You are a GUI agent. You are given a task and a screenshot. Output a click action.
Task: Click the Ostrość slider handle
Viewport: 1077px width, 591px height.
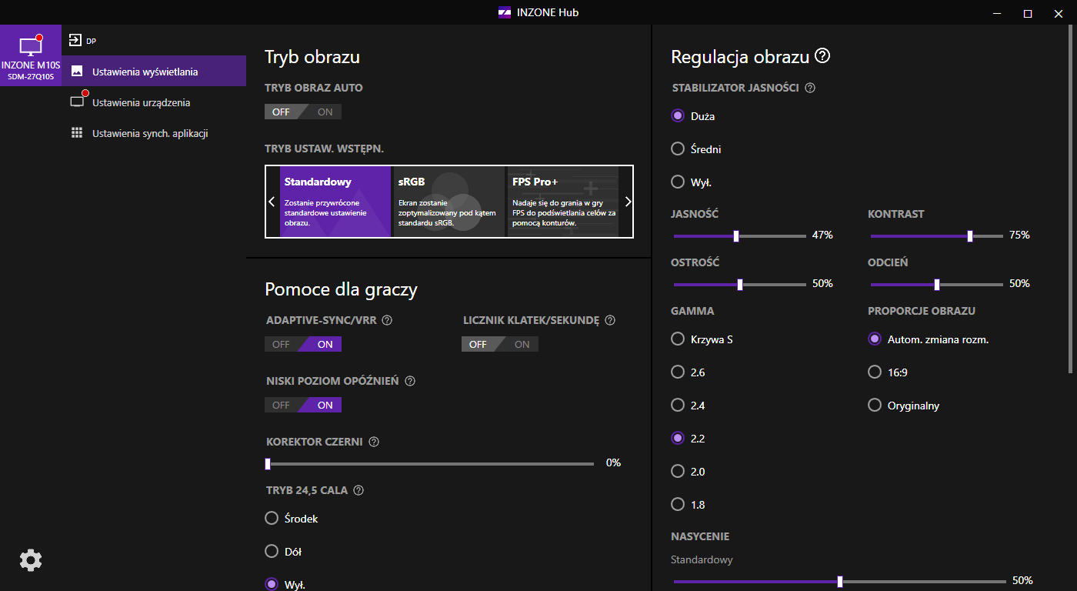click(x=740, y=284)
